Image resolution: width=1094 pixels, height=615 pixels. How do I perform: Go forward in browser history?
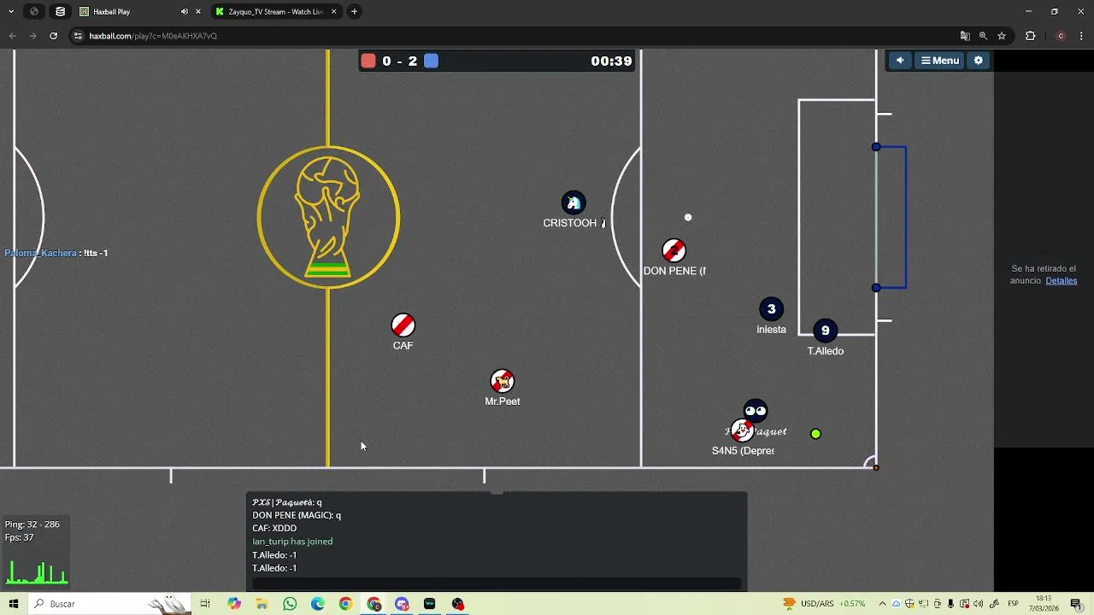pyautogui.click(x=32, y=36)
